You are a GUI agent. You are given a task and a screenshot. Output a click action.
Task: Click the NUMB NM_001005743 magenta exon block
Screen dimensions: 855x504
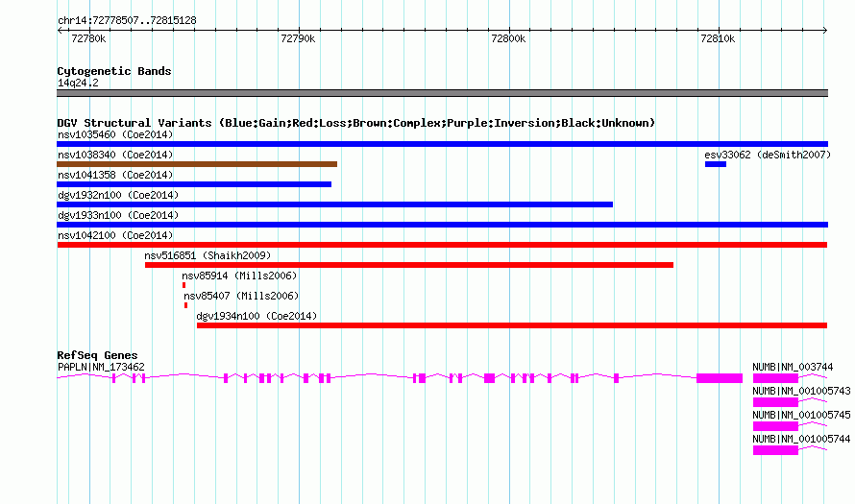[x=775, y=402]
